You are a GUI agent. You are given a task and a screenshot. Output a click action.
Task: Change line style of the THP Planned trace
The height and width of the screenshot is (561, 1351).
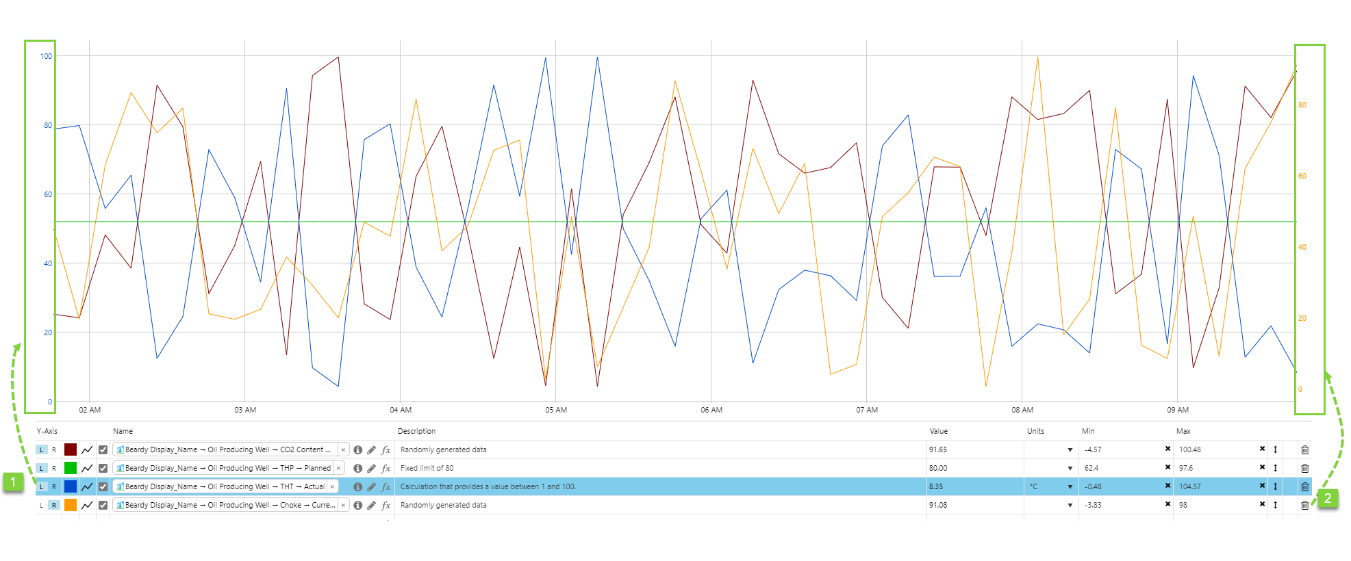click(x=87, y=468)
